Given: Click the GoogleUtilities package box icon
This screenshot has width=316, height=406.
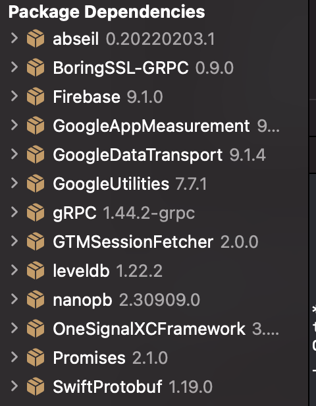Looking at the screenshot, I should 36,184.
